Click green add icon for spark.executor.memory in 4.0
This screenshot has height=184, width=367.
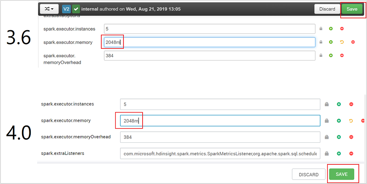pyautogui.click(x=339, y=121)
